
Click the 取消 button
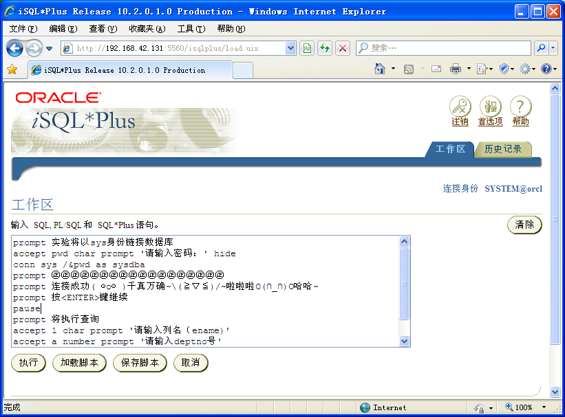[191, 363]
